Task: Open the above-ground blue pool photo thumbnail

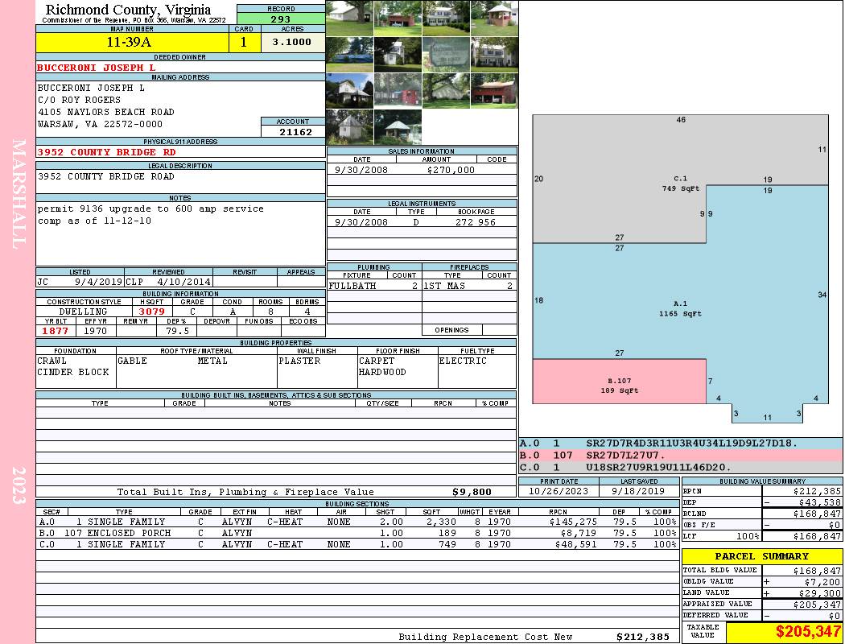Action: tap(349, 55)
